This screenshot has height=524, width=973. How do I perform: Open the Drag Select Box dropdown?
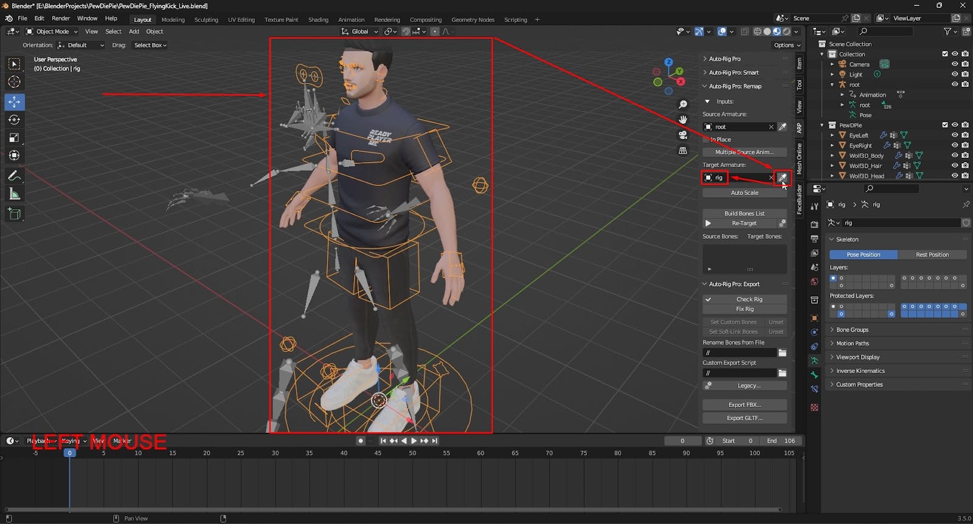[150, 45]
